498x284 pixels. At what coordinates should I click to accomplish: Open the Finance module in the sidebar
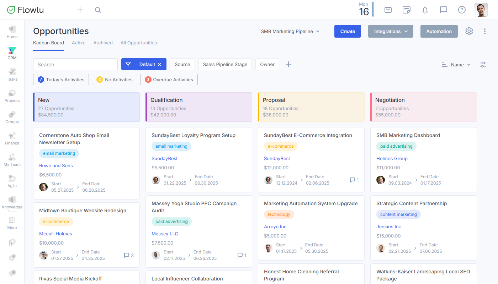[12, 138]
